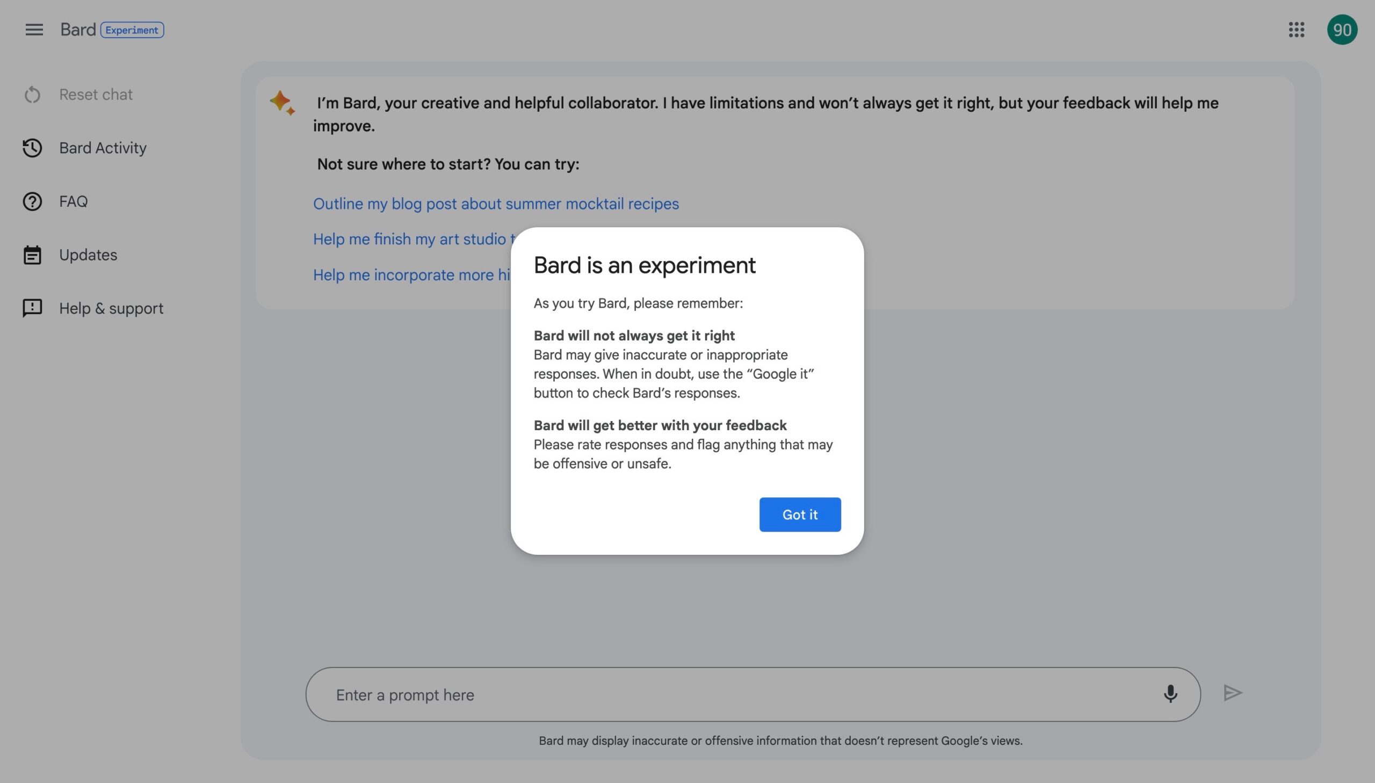Click 'Bard will get better with your feedback'
Screen dimensions: 1375x783
point(660,425)
